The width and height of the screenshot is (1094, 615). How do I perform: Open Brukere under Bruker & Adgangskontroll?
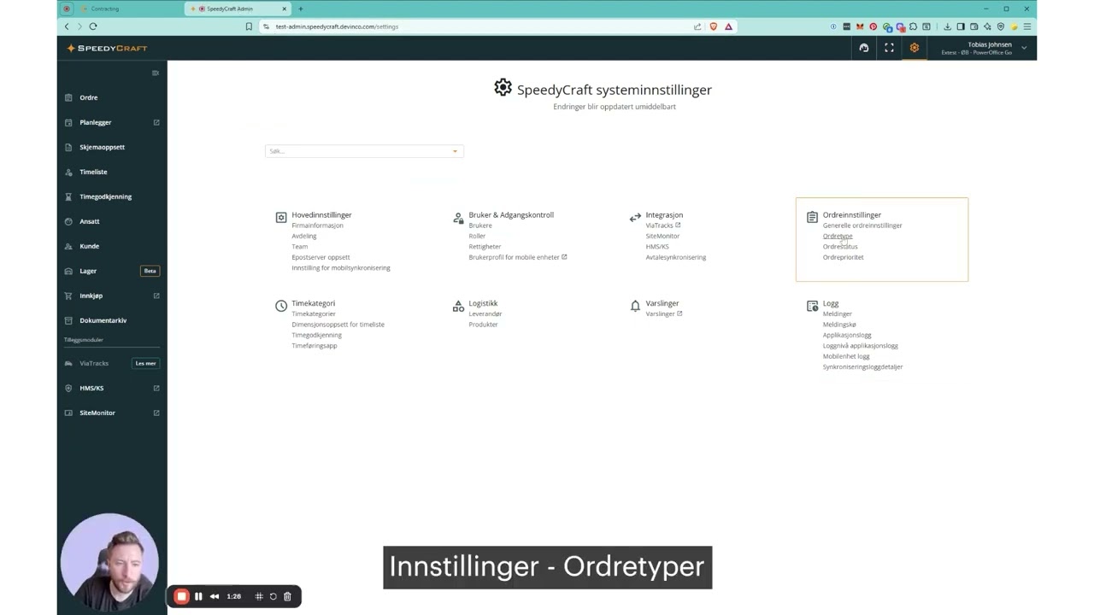[x=480, y=225]
